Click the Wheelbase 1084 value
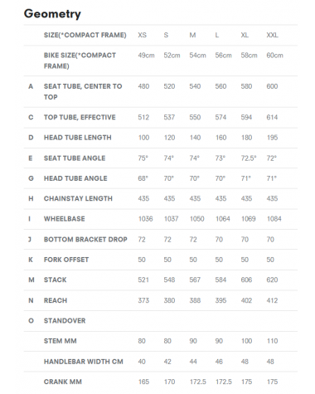This screenshot has height=394, width=315. pyautogui.click(x=274, y=219)
